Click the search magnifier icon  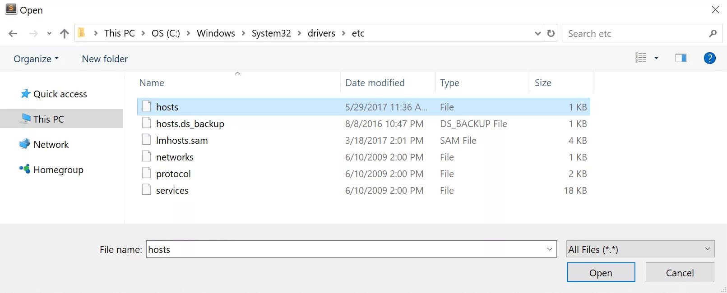[x=713, y=33]
